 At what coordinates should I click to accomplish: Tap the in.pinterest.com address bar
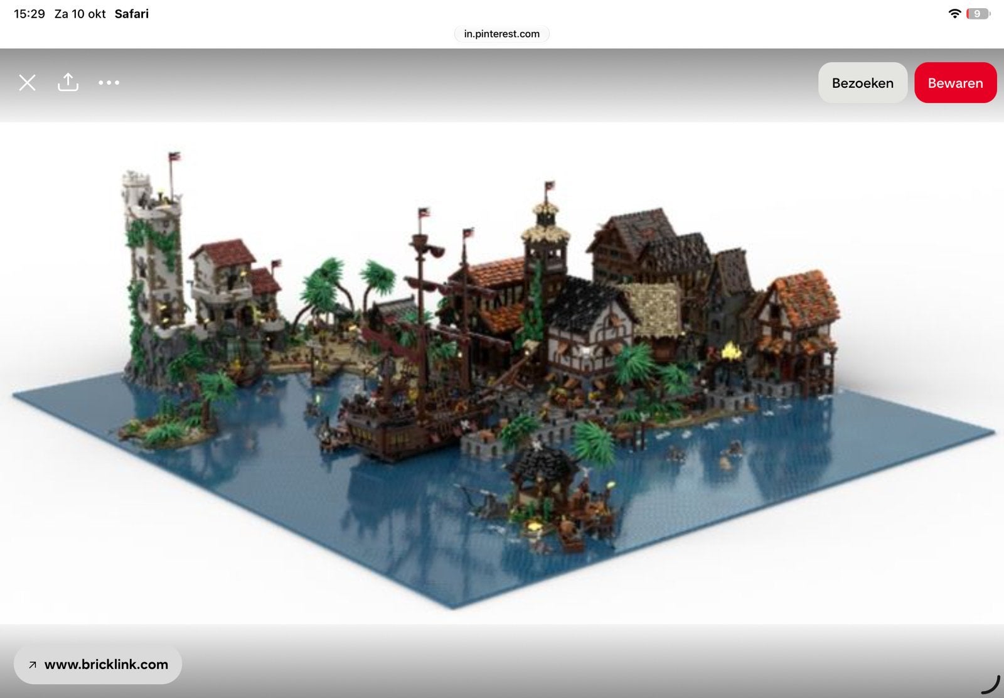coord(502,34)
